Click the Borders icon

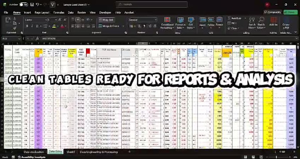click(45, 26)
